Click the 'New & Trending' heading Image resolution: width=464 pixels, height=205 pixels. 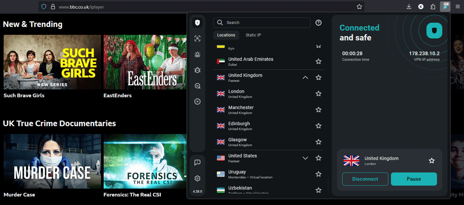pyautogui.click(x=33, y=24)
